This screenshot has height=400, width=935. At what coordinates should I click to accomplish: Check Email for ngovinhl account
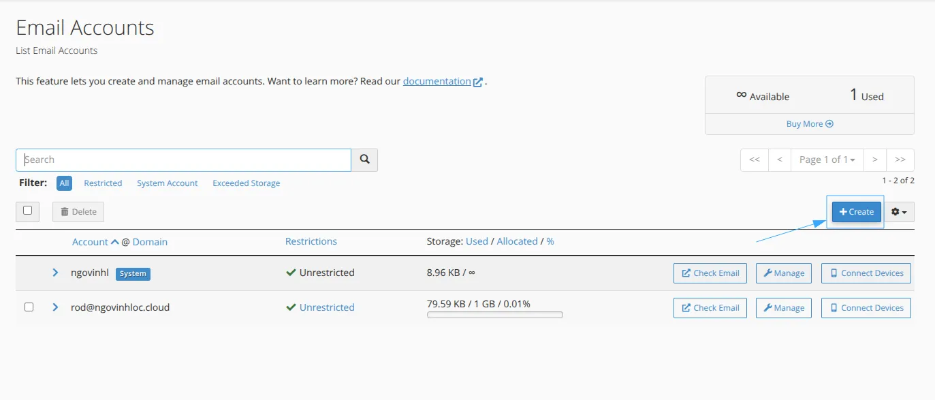pos(710,273)
